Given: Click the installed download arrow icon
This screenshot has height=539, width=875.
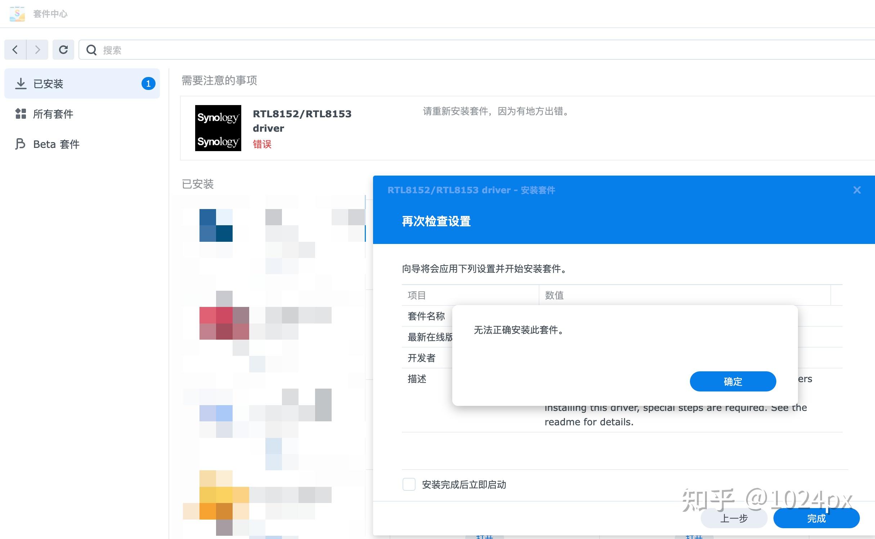Looking at the screenshot, I should click(x=21, y=83).
